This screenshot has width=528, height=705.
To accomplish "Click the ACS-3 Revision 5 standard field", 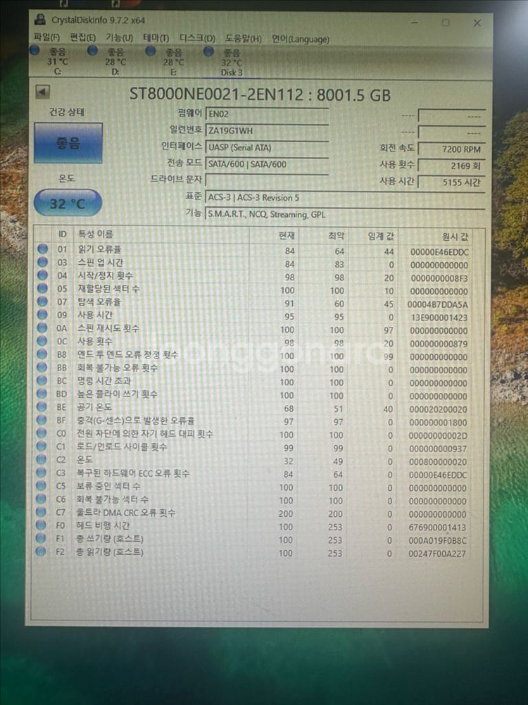I will click(x=345, y=197).
